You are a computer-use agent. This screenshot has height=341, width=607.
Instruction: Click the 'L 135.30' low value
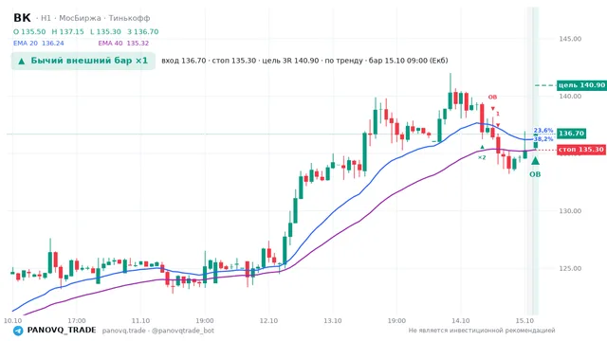point(105,31)
